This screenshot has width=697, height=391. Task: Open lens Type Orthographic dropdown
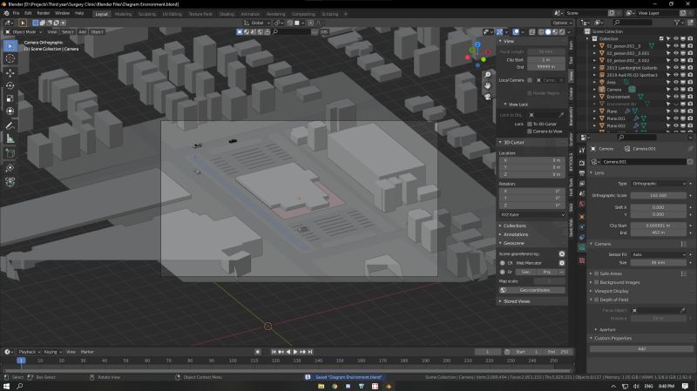pyautogui.click(x=659, y=184)
